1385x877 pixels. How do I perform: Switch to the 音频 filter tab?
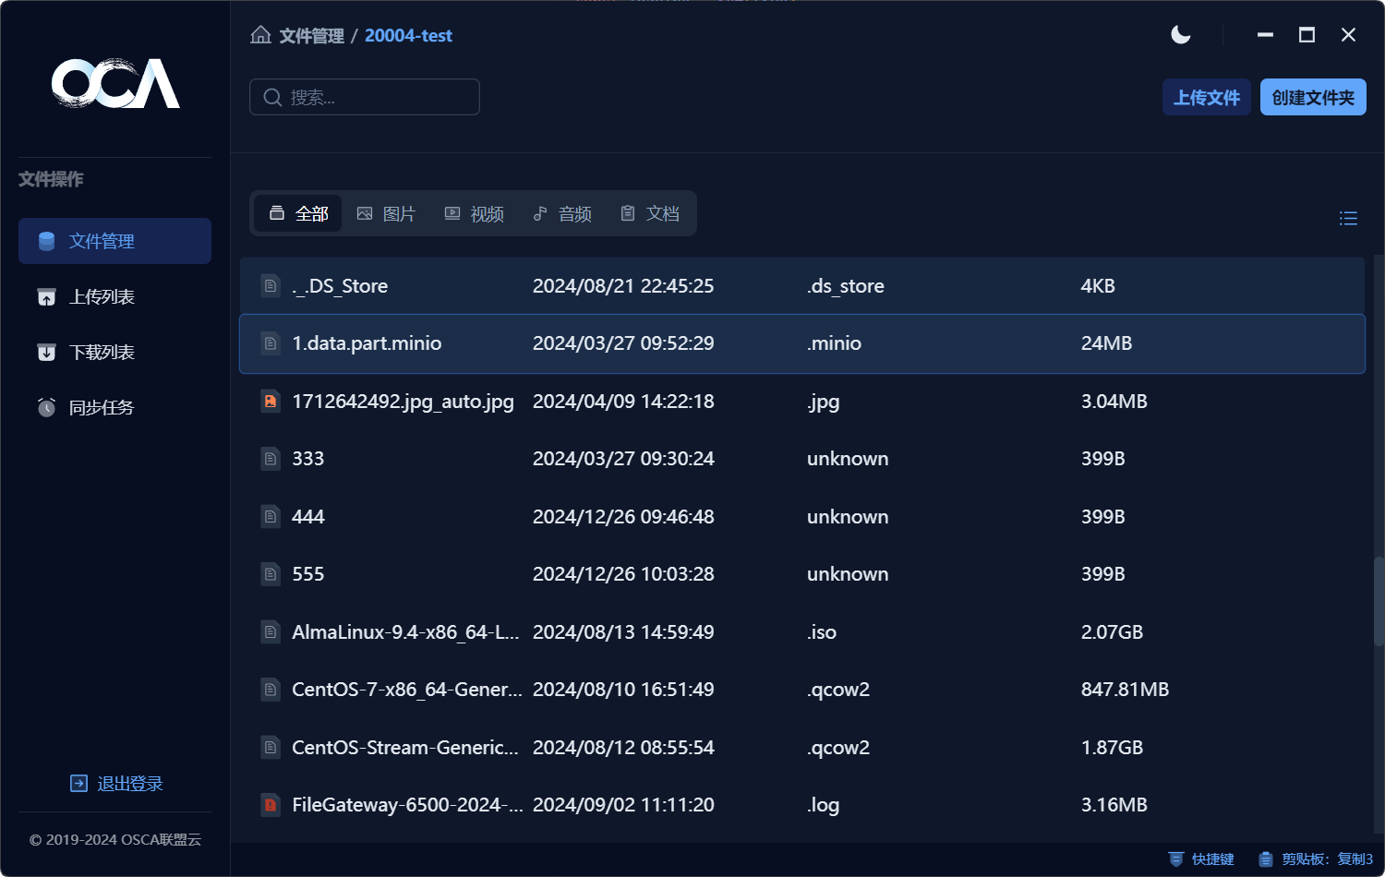point(562,213)
